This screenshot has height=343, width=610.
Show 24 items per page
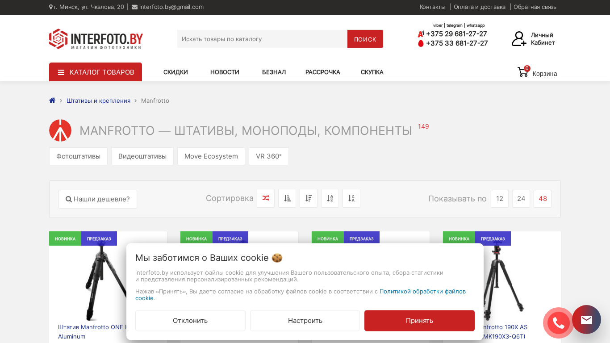pos(521,199)
